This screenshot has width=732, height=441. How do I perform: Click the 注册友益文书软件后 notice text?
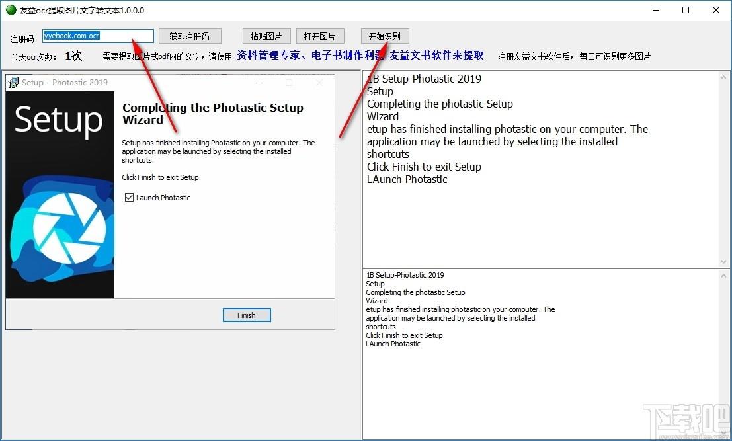[574, 56]
